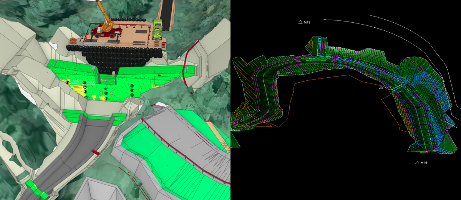Pick the yellow crane boom in 3D model
Viewport: 461px width, 200px height.
point(103,11)
